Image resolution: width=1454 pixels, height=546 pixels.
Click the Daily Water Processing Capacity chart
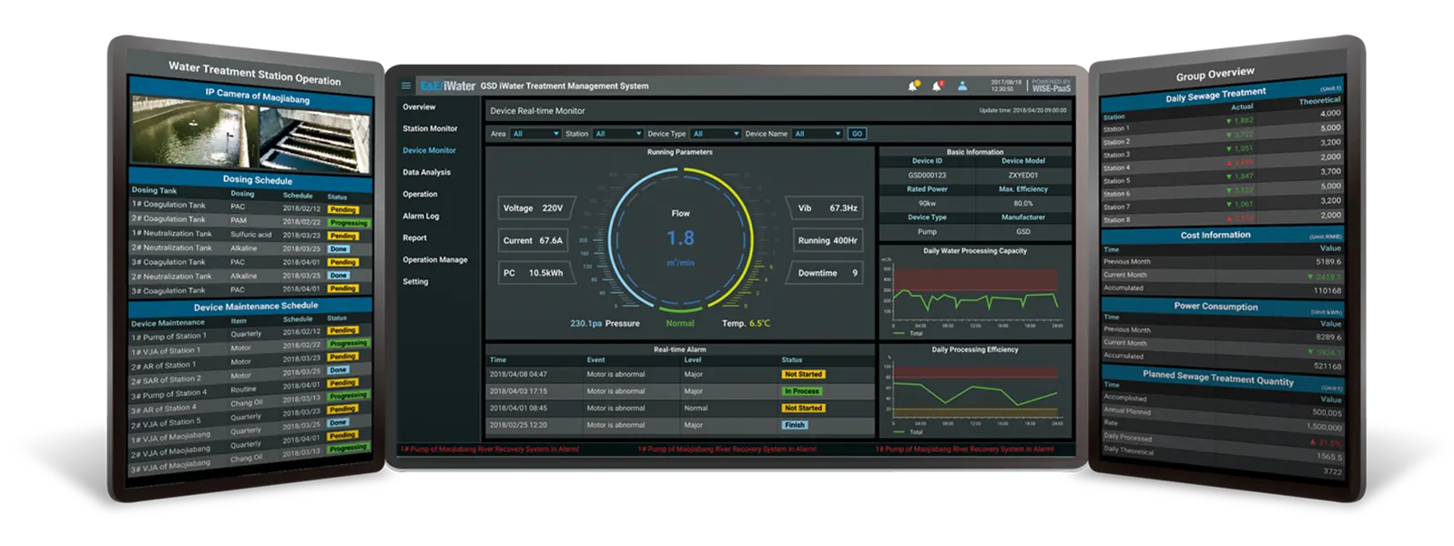[x=974, y=293]
